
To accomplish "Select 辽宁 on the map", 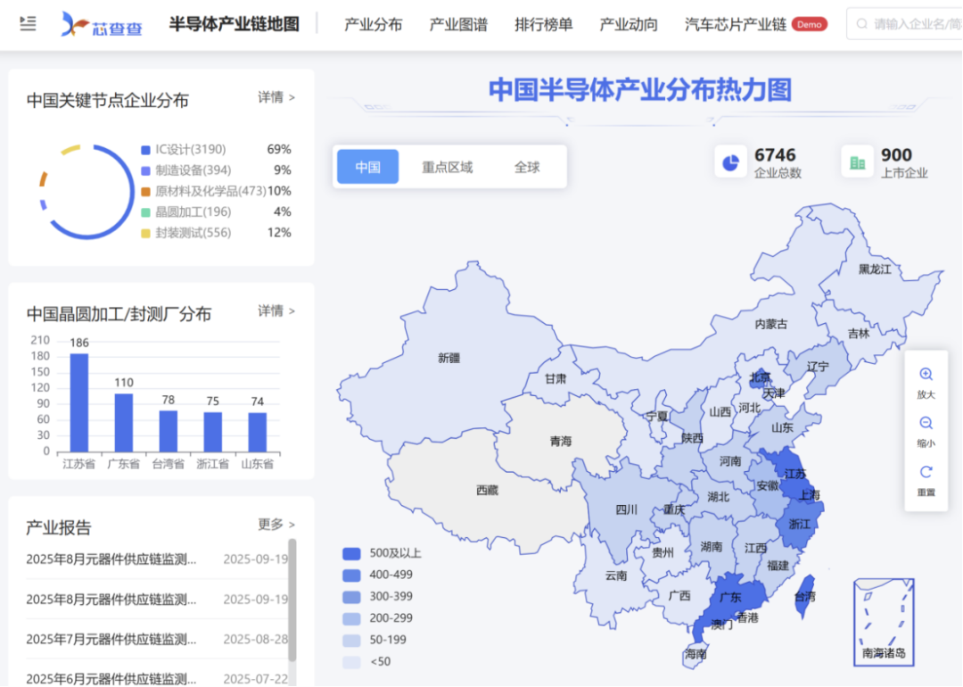I will [x=818, y=367].
